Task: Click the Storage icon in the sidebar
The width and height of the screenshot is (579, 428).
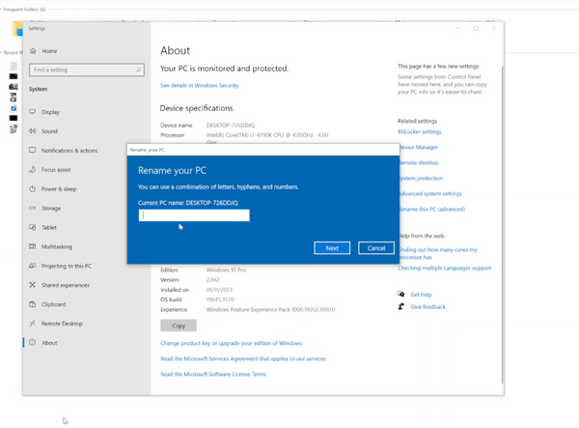Action: coord(33,208)
